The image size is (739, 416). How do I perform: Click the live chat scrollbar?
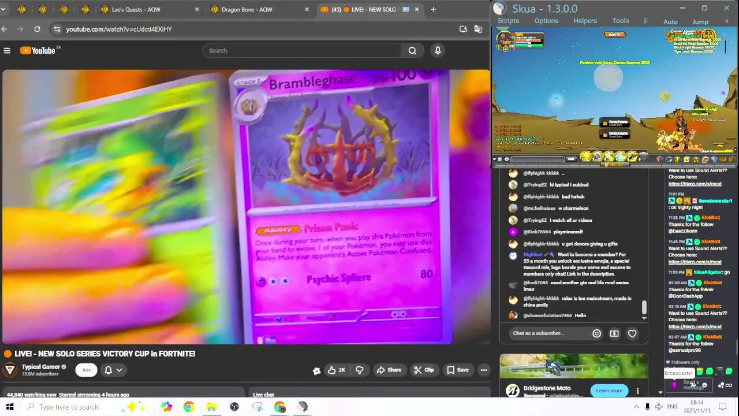[x=644, y=307]
